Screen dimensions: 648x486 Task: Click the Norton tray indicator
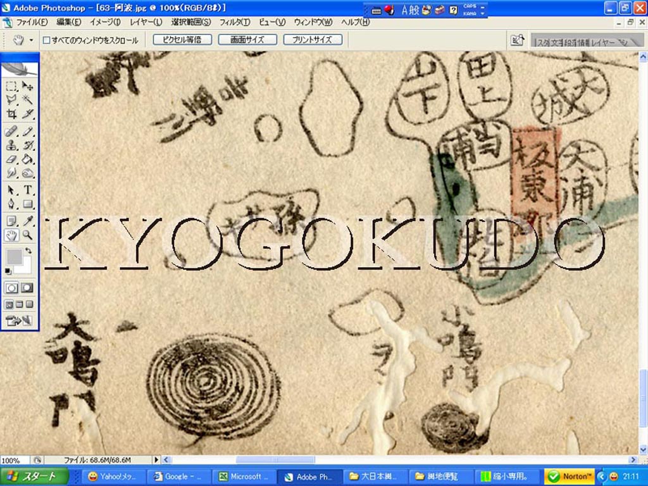click(x=570, y=477)
